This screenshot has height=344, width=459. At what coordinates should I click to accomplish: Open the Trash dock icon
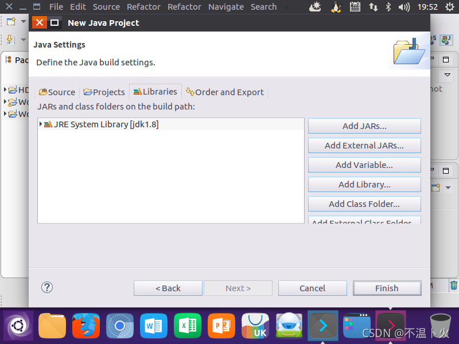441,326
